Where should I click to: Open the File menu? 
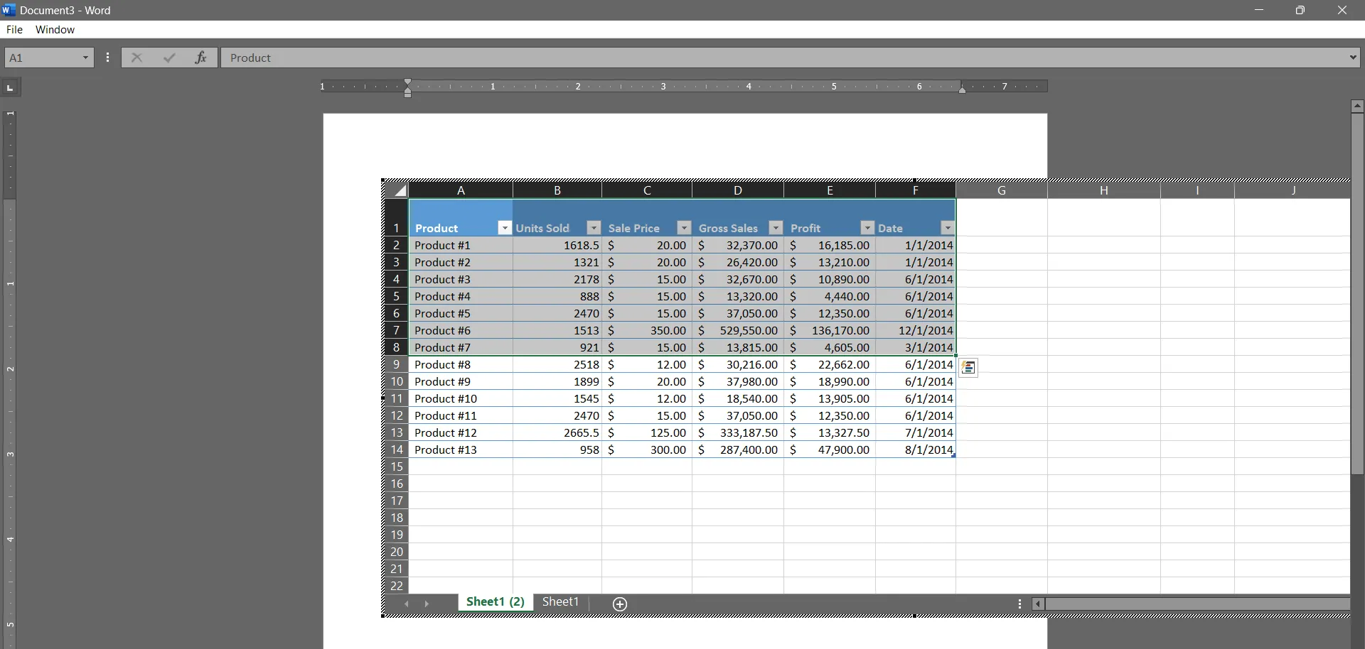point(14,29)
